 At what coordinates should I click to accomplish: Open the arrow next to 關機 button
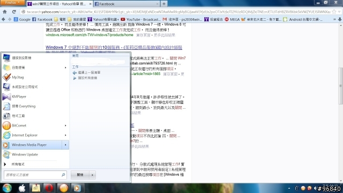[x=92, y=175]
